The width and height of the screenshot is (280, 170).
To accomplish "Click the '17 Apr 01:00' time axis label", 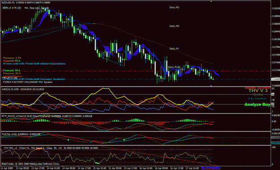I will 192,168.
